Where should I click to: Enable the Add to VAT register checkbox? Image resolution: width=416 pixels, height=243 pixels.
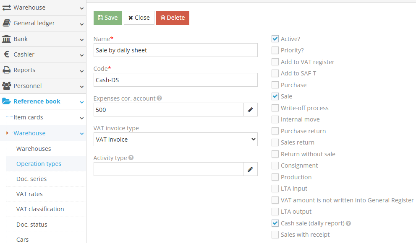275,62
